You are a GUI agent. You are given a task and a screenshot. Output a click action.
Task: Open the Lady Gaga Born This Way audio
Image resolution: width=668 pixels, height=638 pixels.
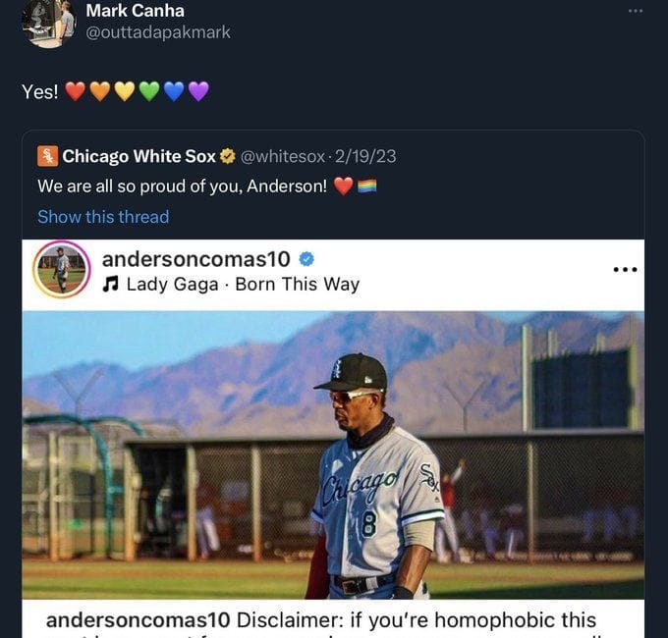click(244, 285)
